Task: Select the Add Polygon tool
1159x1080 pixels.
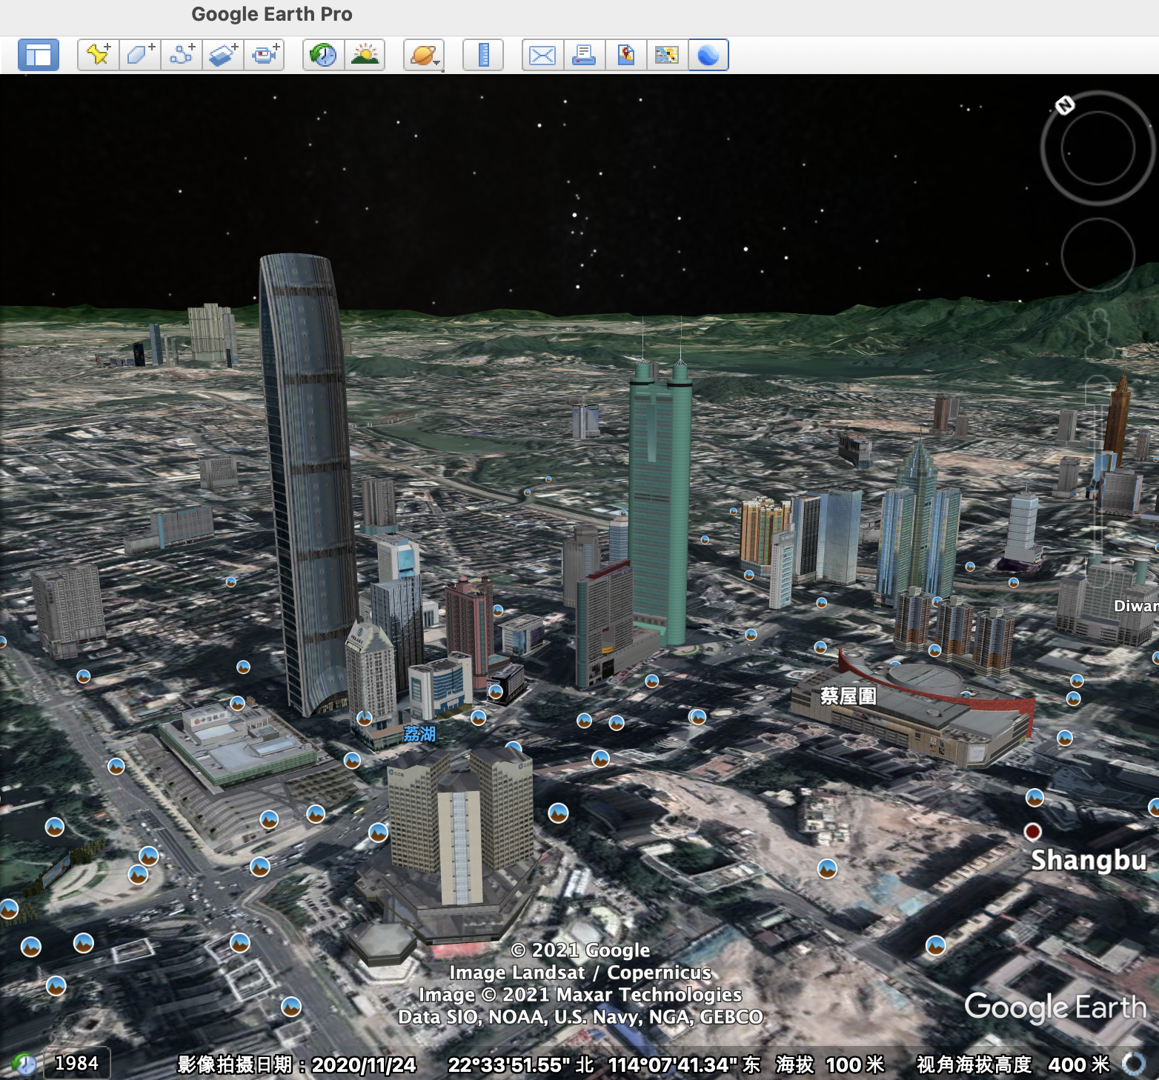Action: click(x=139, y=55)
